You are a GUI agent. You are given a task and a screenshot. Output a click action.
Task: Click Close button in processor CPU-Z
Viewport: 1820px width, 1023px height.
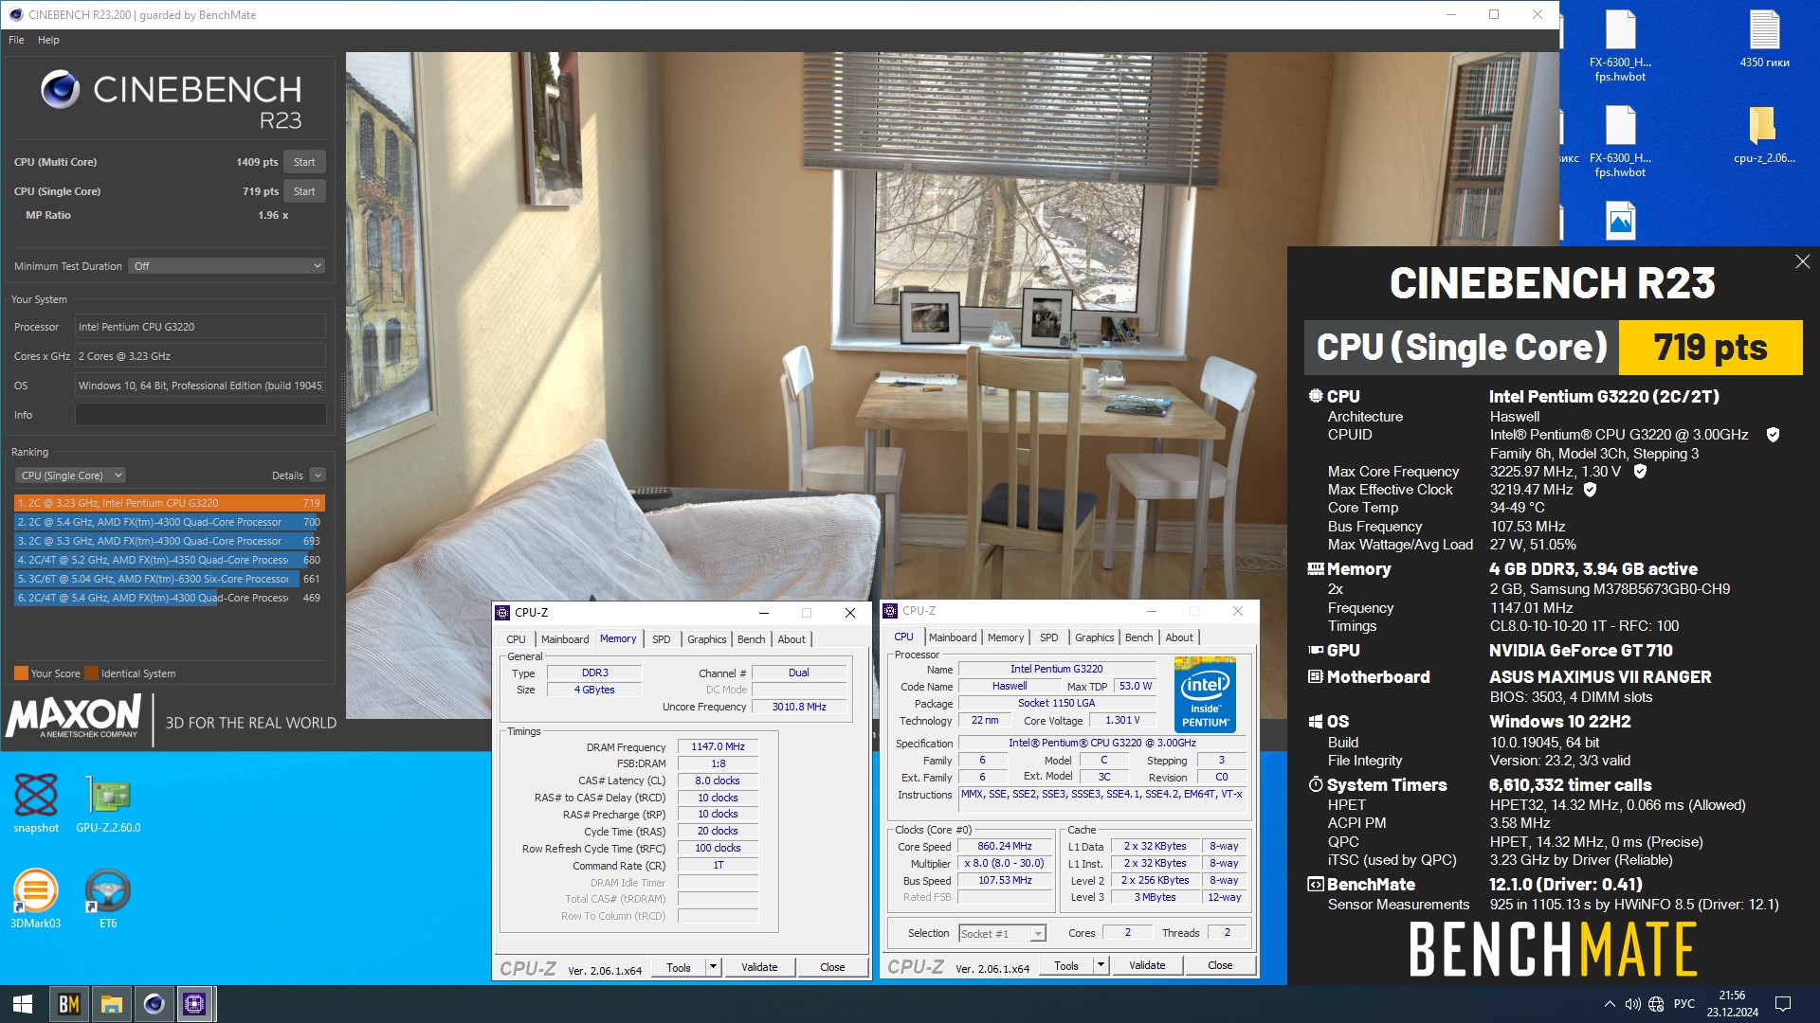tap(1220, 965)
